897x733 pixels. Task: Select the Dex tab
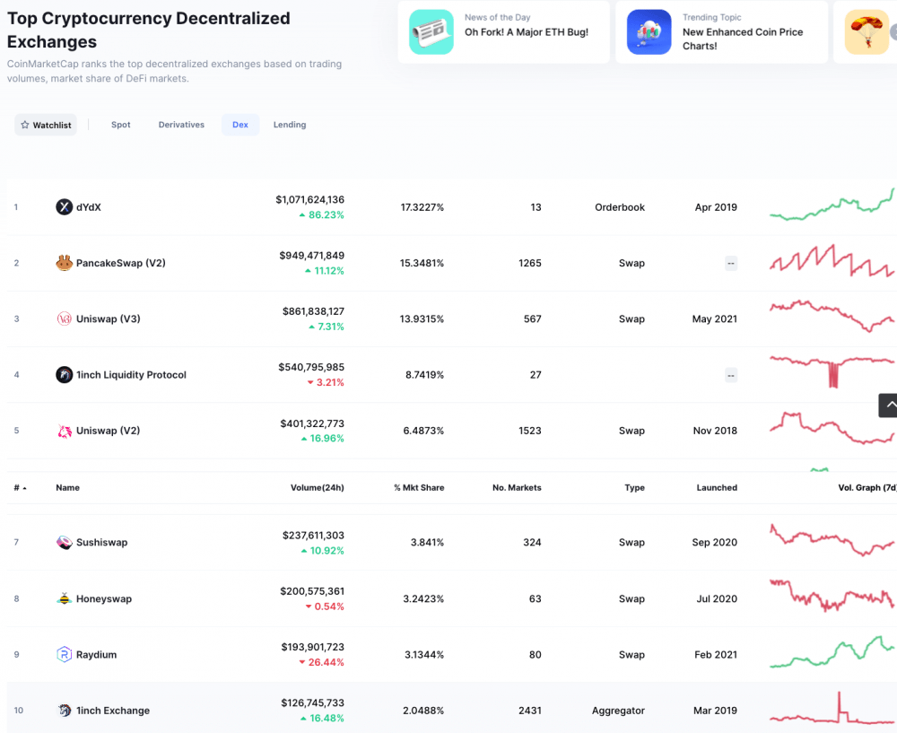[x=240, y=125]
